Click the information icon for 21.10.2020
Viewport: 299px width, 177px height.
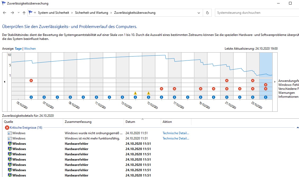(227, 97)
